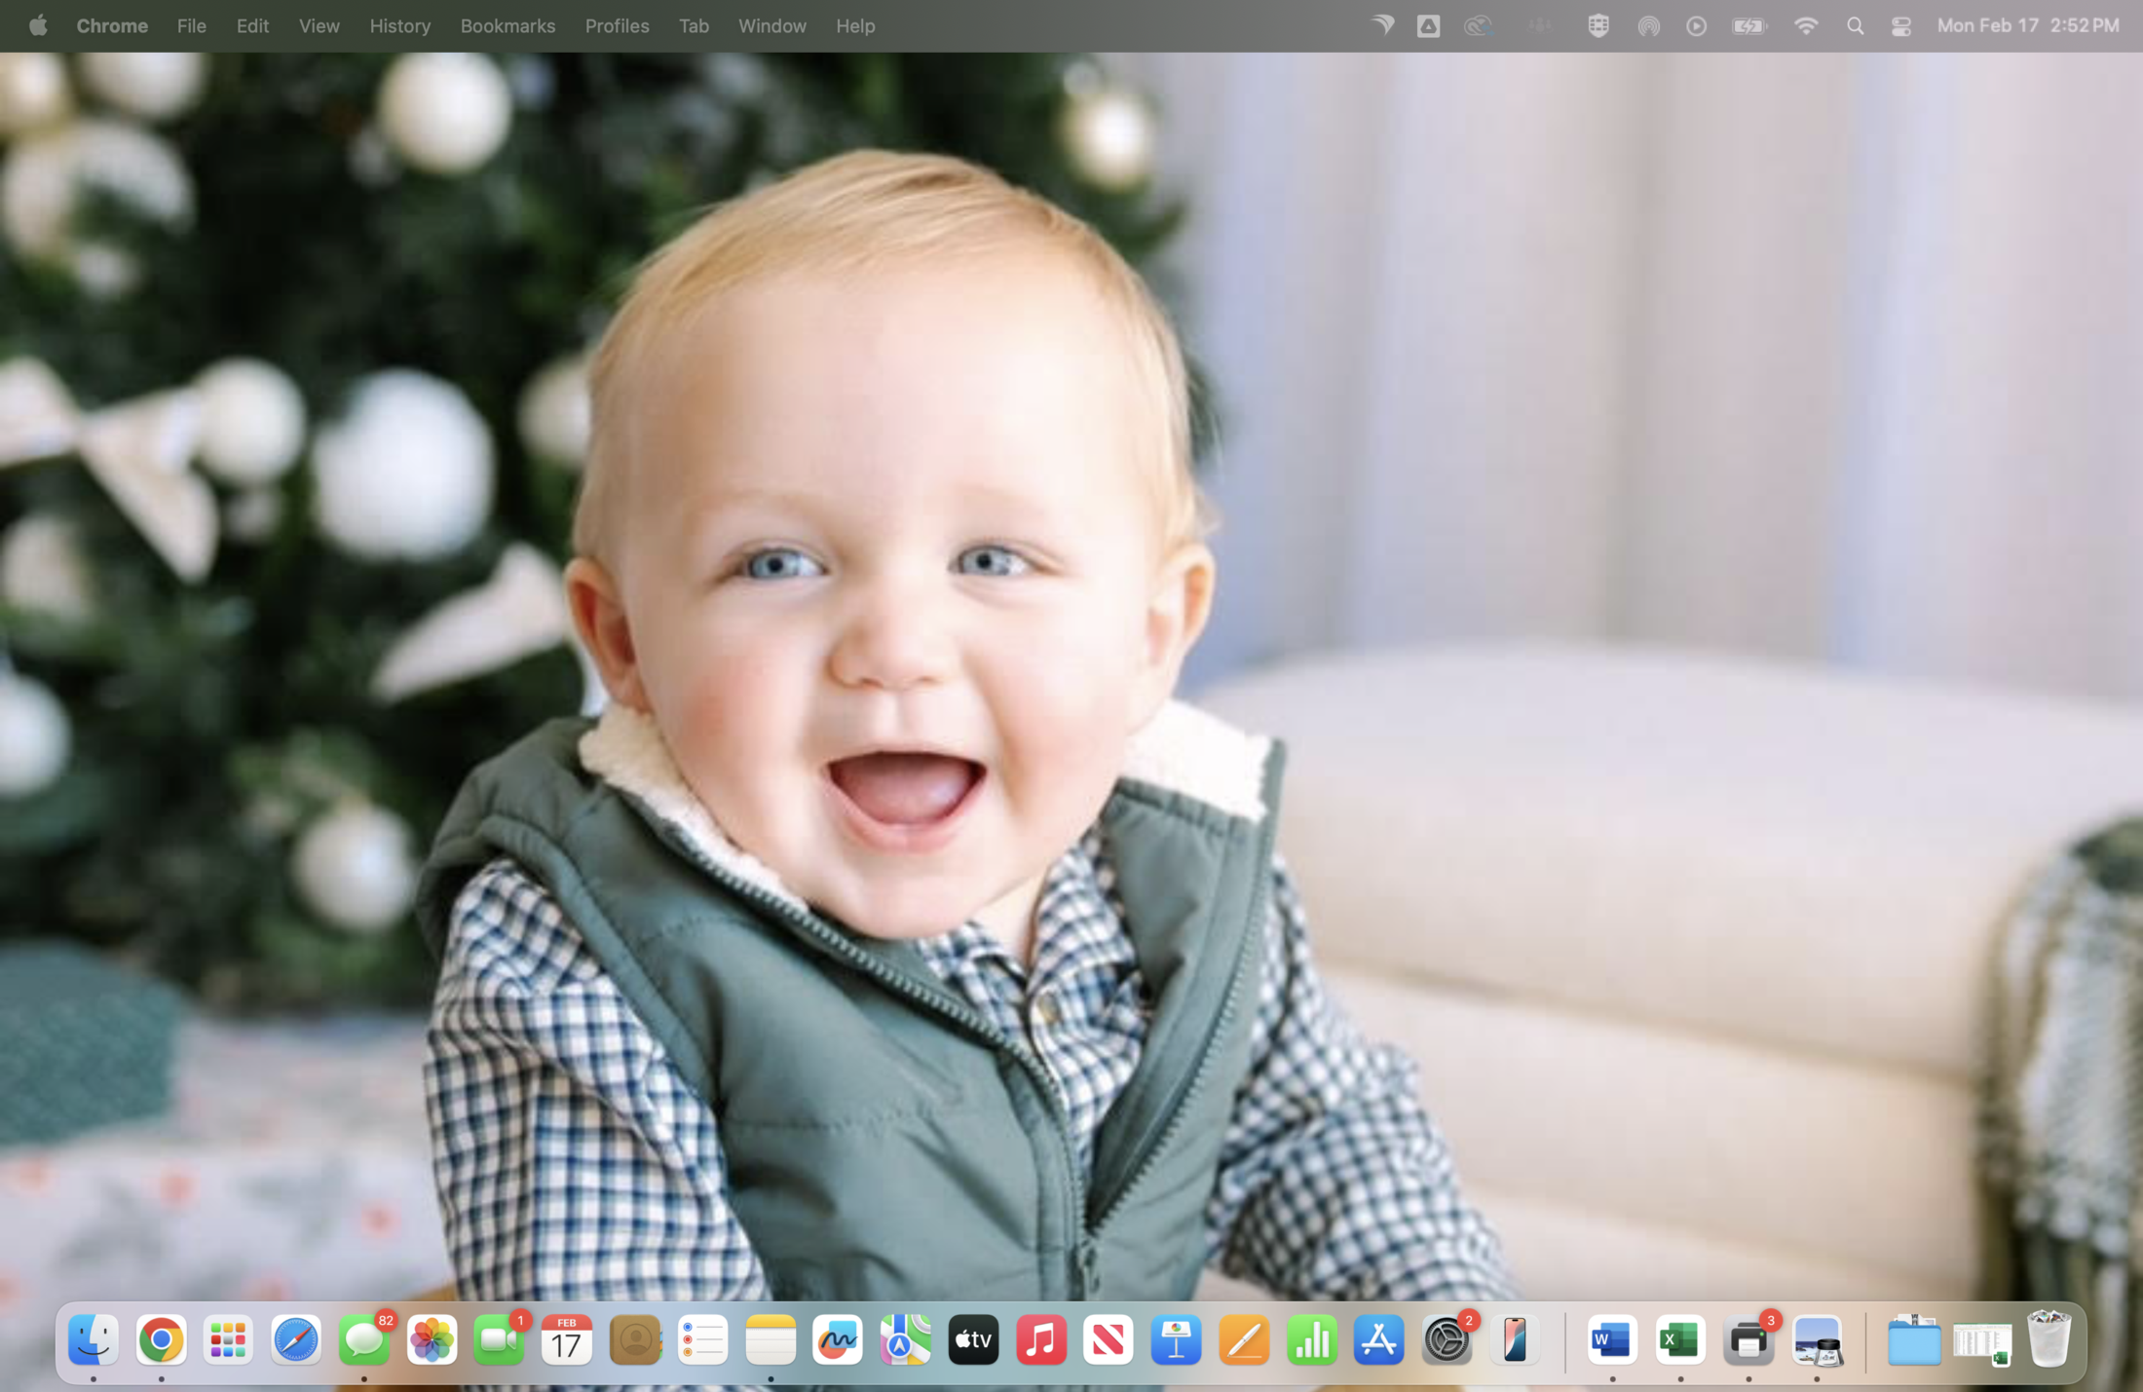This screenshot has height=1392, width=2143.
Task: Open the Contacts app in dock
Action: click(x=635, y=1340)
